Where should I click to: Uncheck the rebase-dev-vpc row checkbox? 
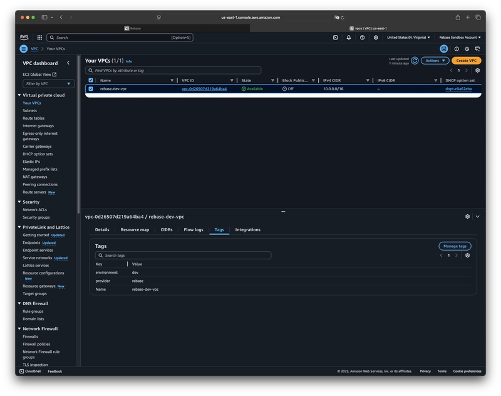pos(91,89)
